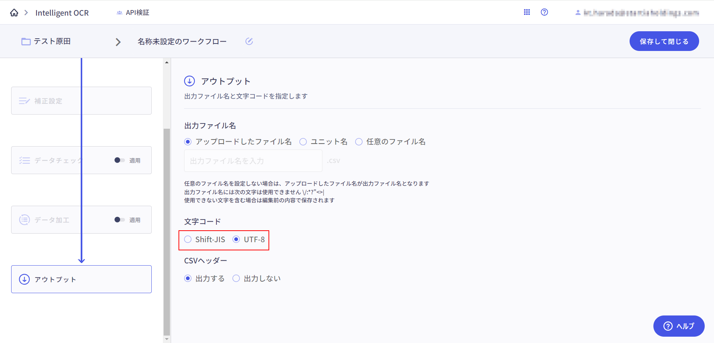Choose UTF-8 character code

(x=236, y=240)
